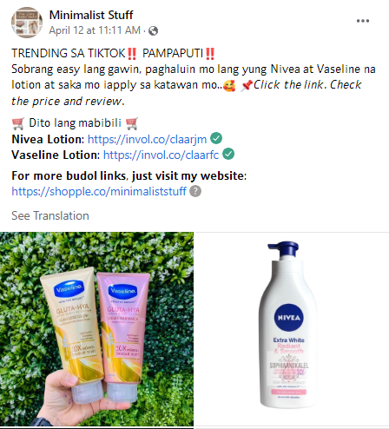
Task: Click the red exclamation marks after PAMPAPUTI
Action: pos(210,54)
